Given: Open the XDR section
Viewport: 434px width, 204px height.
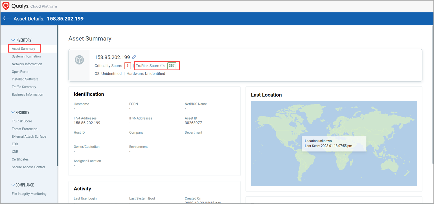Looking at the screenshot, I should tap(15, 152).
